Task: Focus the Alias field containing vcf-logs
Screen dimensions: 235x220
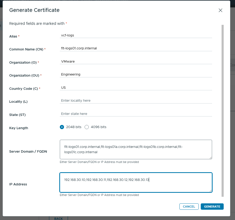Action: coord(136,35)
